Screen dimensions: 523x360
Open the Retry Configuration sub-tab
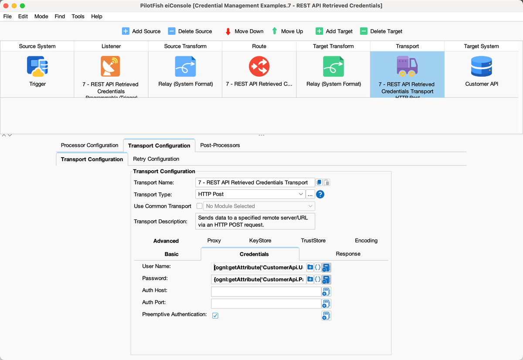click(156, 159)
